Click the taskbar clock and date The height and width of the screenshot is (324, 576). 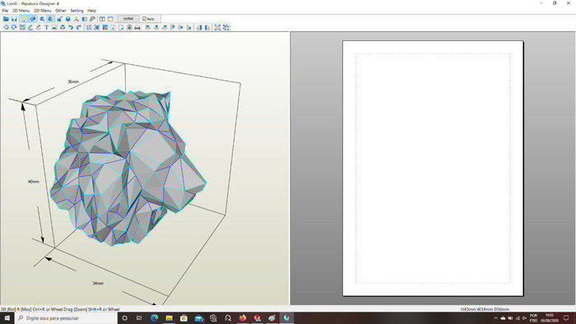coord(549,318)
